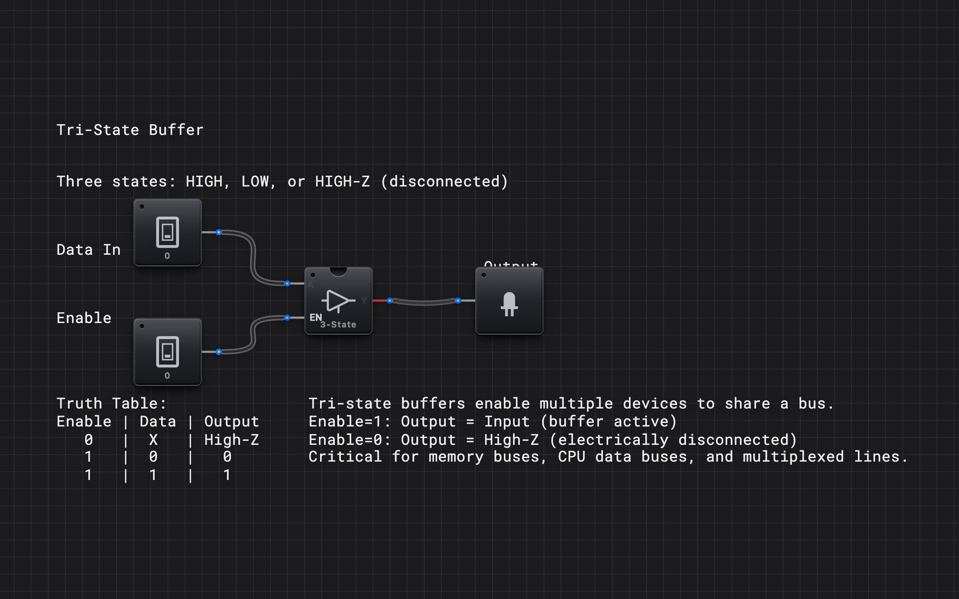Click 'Enable=1: Output = Input' line

493,422
